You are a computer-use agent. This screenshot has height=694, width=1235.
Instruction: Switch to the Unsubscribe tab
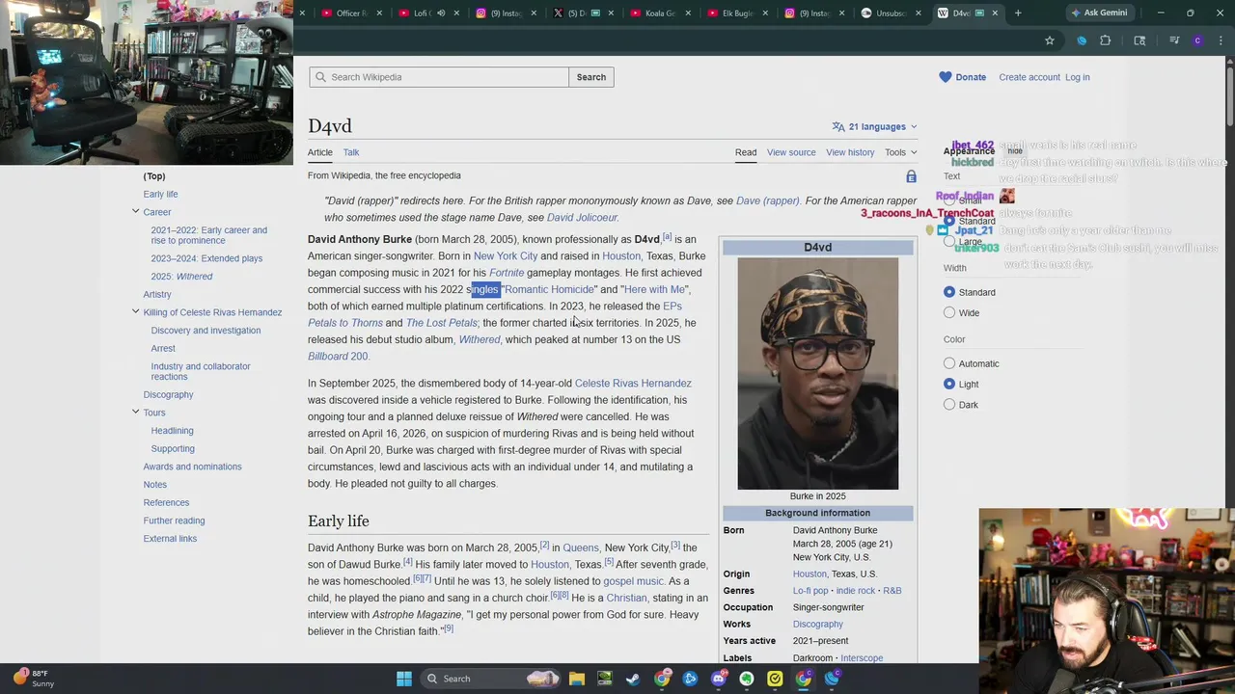890,13
